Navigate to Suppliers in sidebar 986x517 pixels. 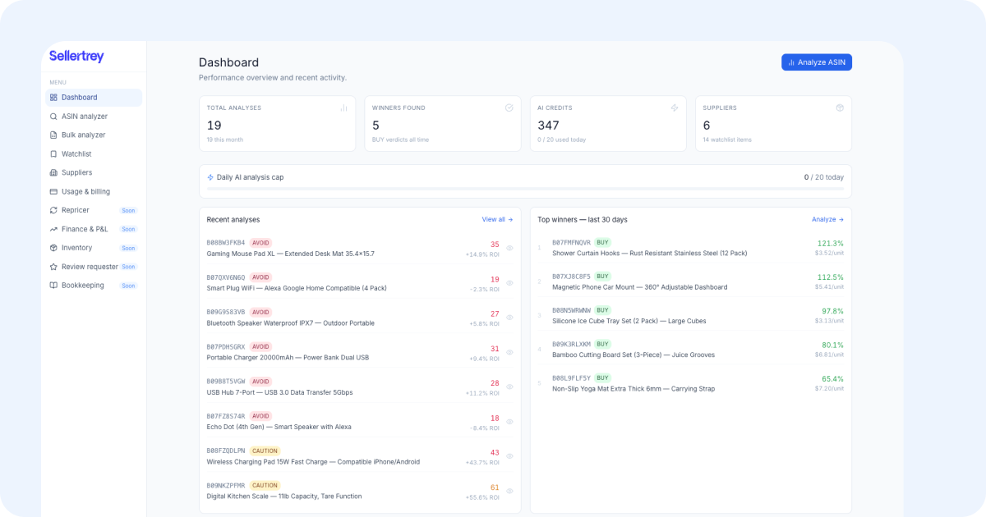click(94, 173)
